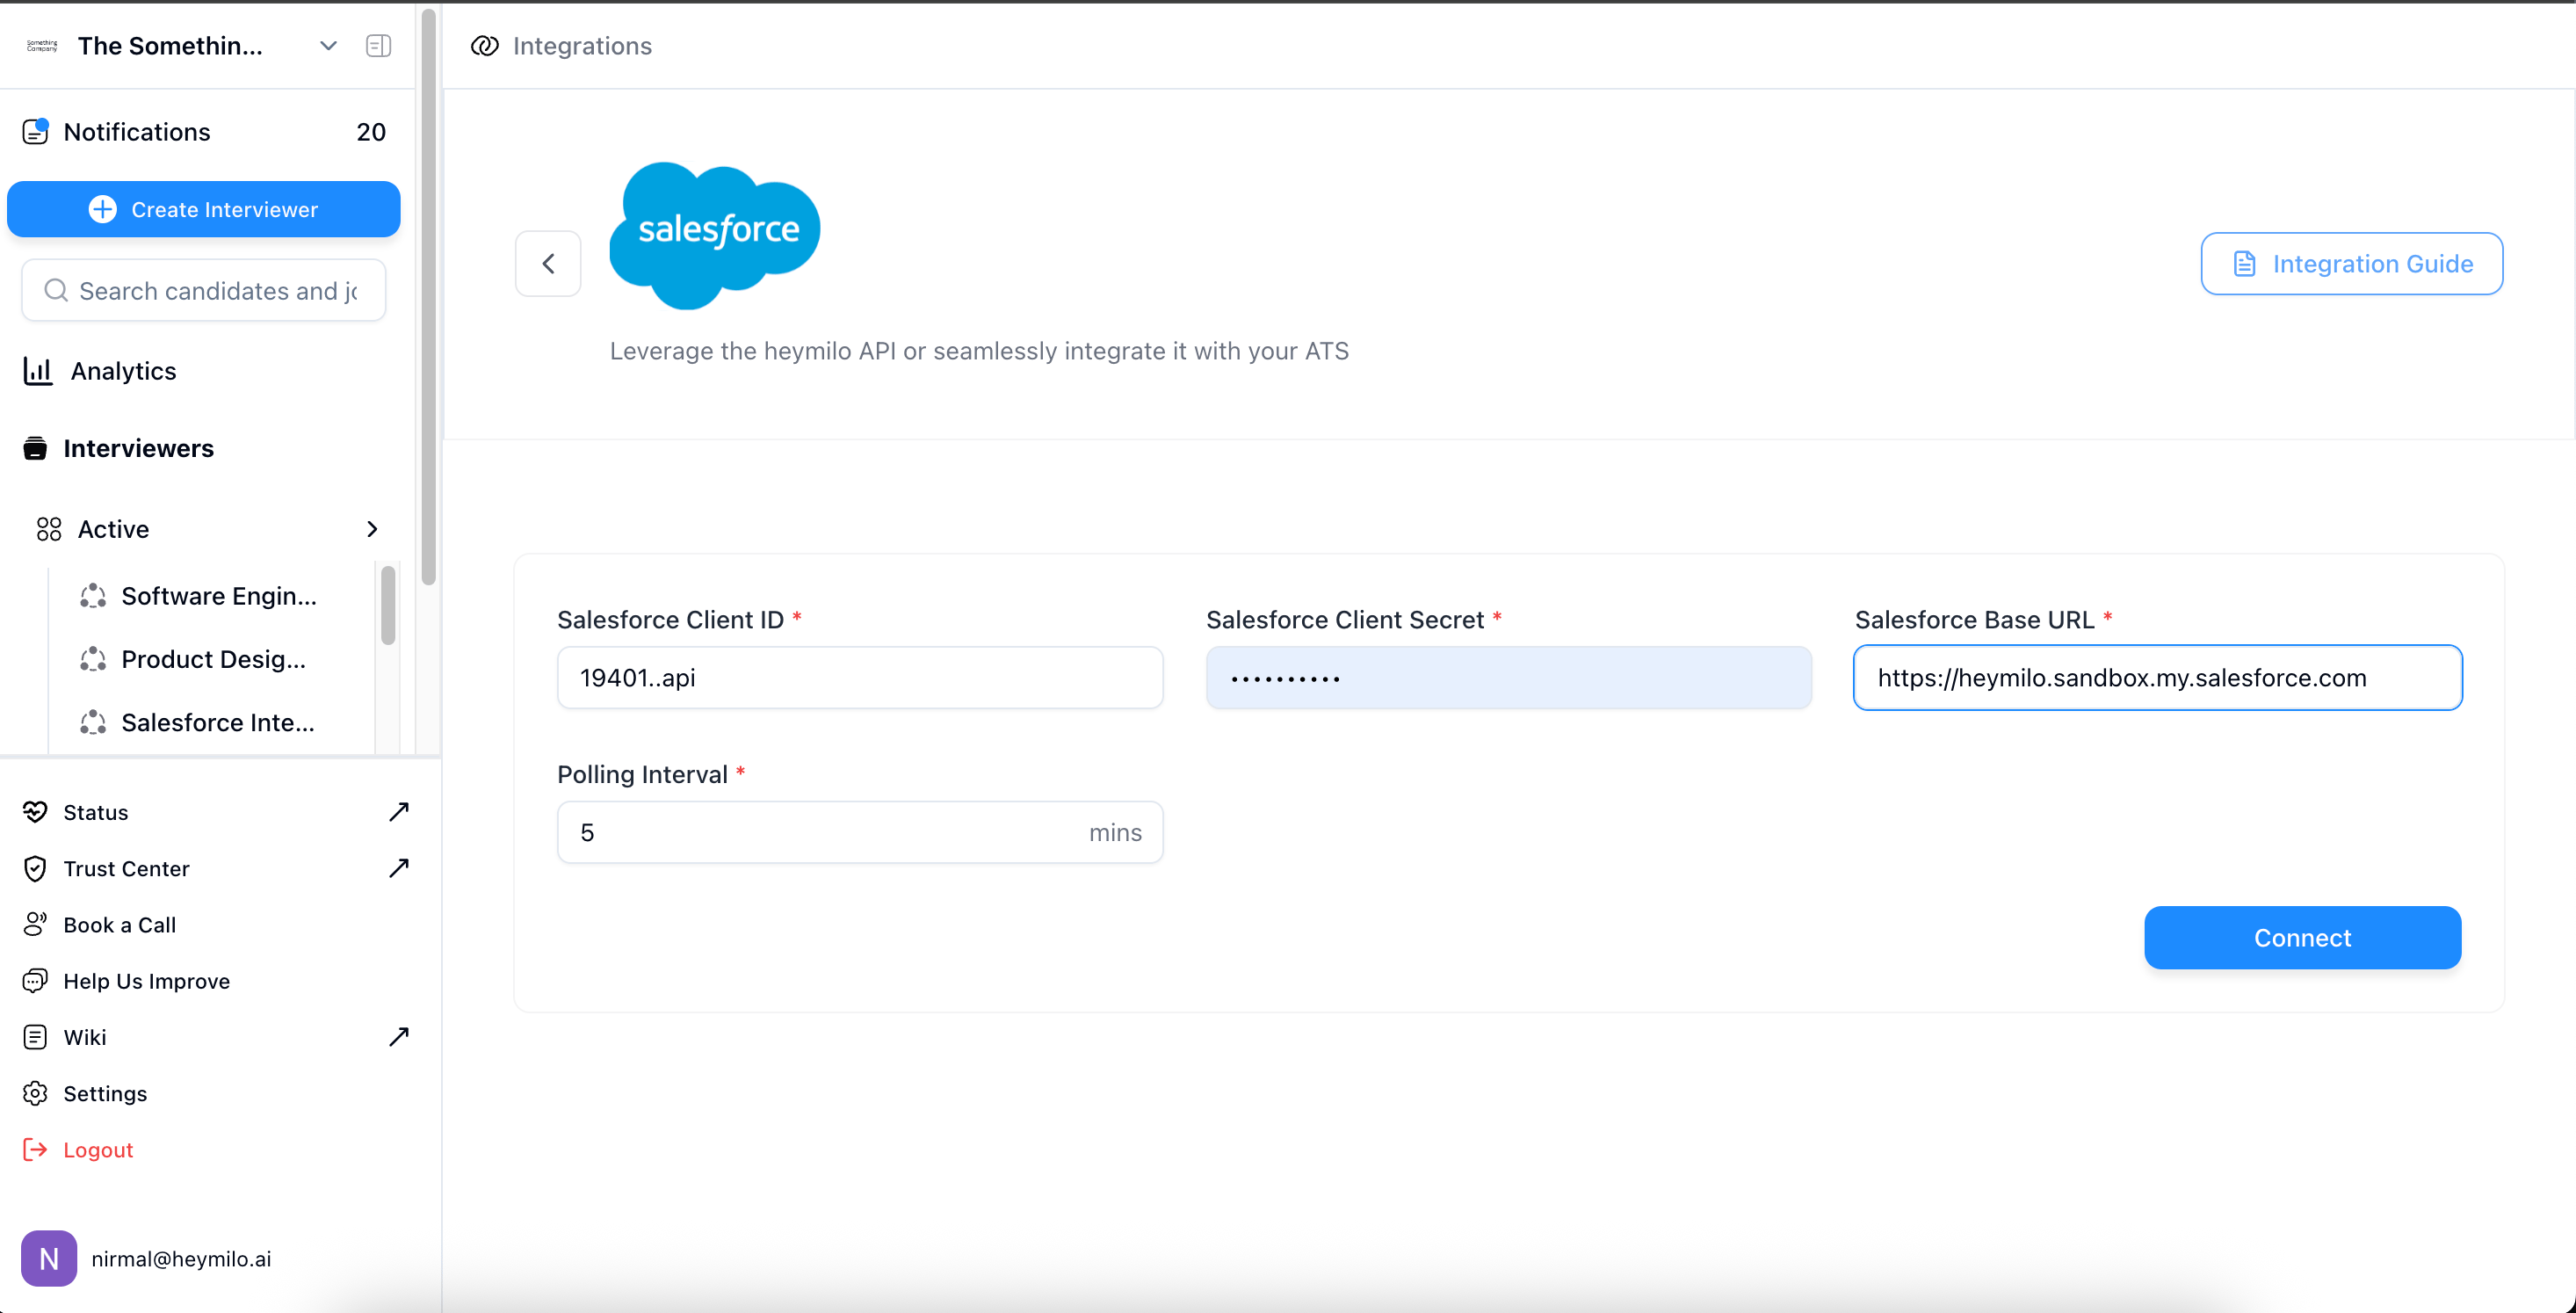Click the nirmal@heymilo.ai account label

pyautogui.click(x=182, y=1258)
